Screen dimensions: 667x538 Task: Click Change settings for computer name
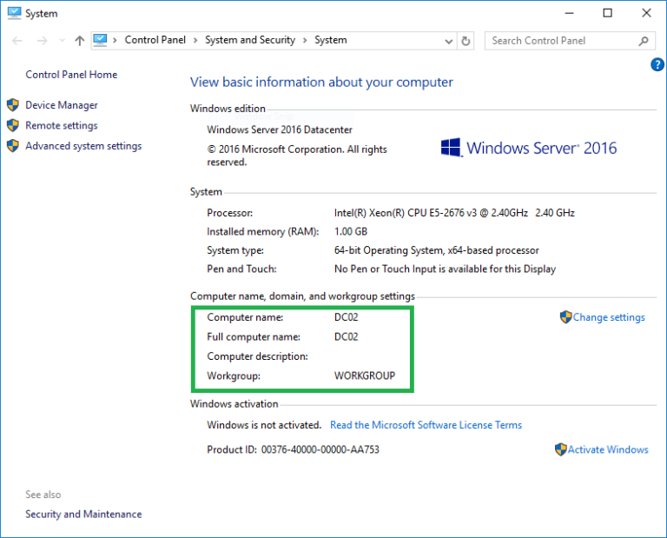(608, 317)
